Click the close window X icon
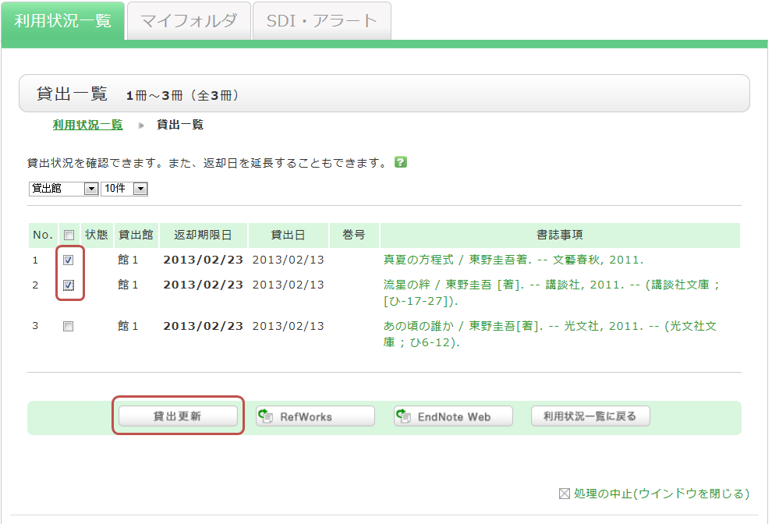Viewport: 772px width, 524px height. [x=565, y=494]
